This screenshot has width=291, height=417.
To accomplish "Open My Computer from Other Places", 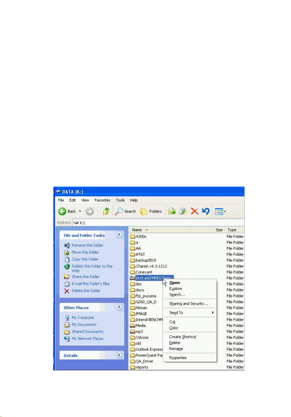I will [83, 318].
